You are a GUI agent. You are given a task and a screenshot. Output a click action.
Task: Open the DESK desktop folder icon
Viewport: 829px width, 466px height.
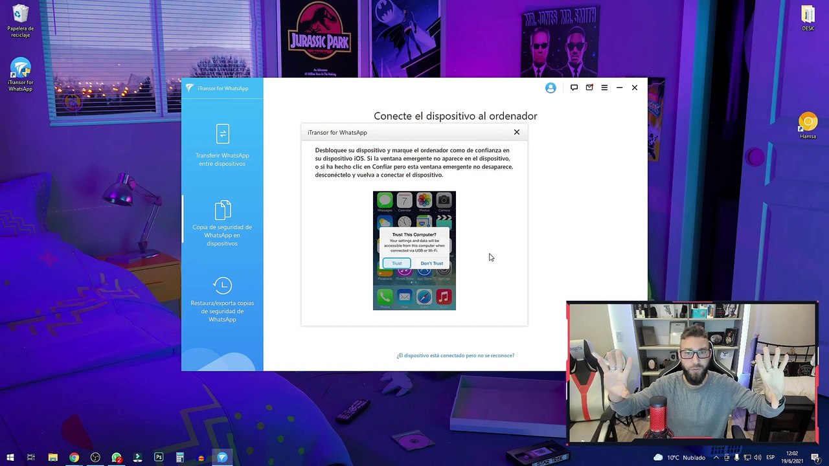click(x=808, y=18)
